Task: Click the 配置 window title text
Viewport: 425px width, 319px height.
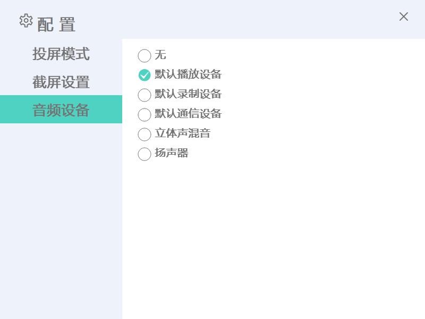Action: click(56, 24)
